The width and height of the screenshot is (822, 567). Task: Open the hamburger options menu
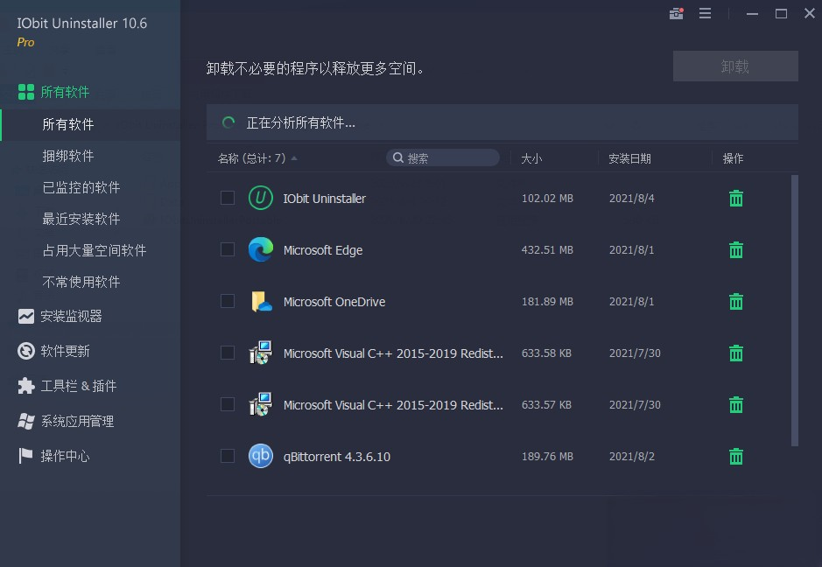(705, 14)
